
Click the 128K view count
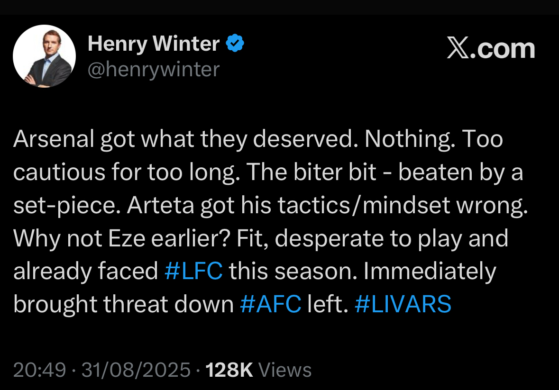(229, 370)
